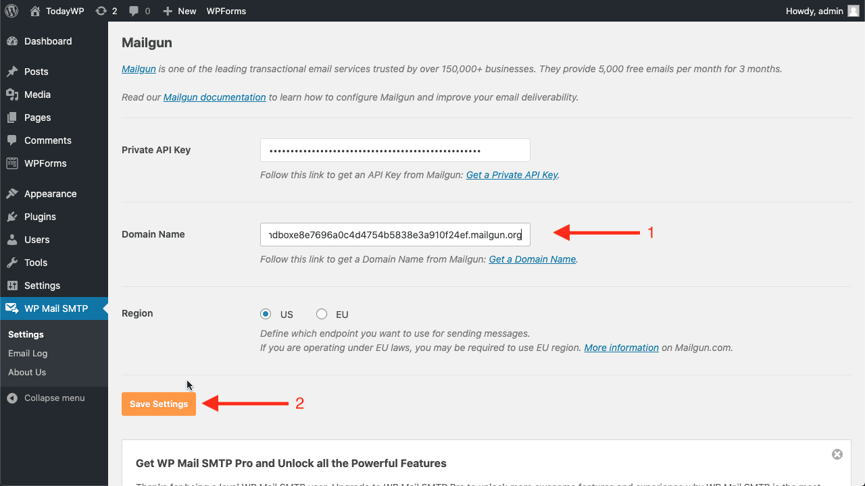Click the Save Settings button
The image size is (865, 486).
tap(159, 404)
